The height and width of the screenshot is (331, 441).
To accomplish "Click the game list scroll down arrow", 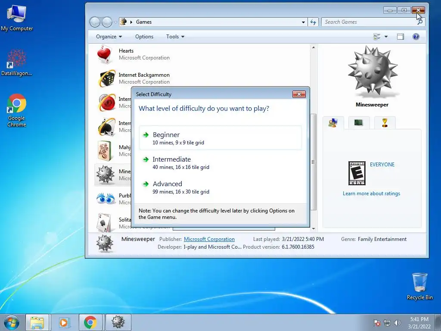I will pos(314,229).
